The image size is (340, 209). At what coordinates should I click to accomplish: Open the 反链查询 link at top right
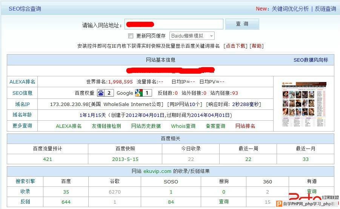pos(326,9)
